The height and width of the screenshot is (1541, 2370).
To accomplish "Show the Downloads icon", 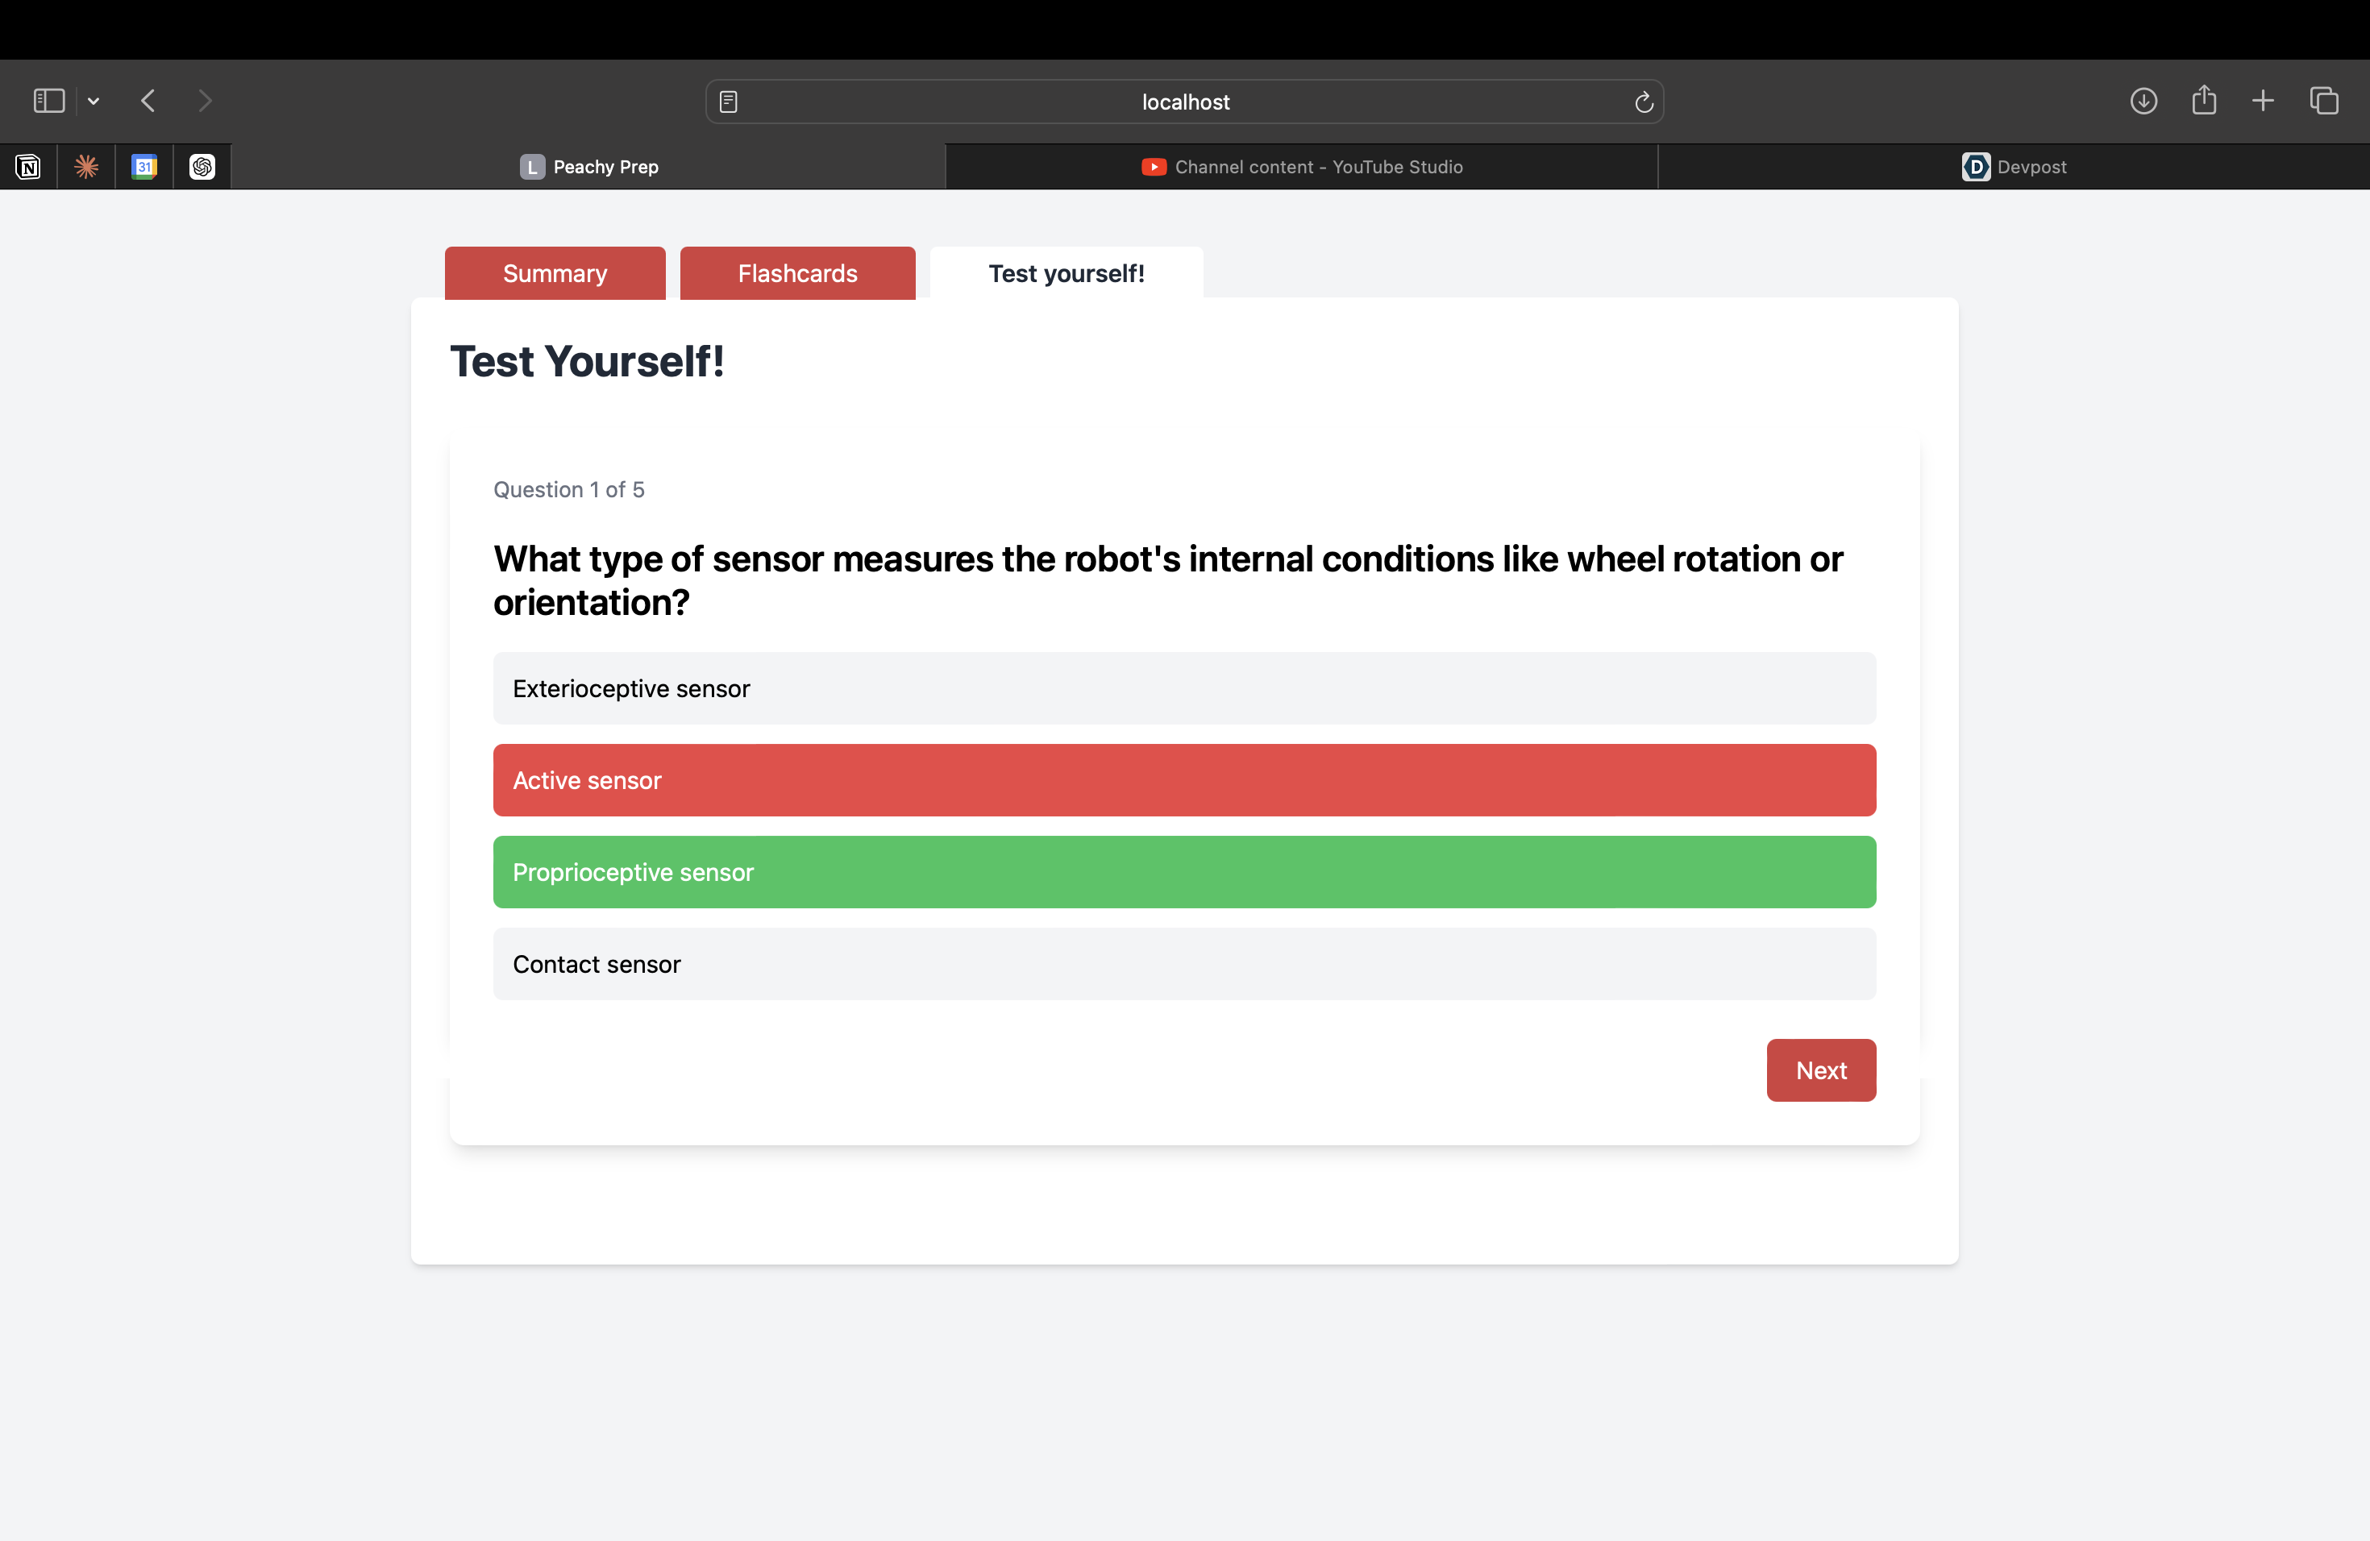I will coord(2143,101).
